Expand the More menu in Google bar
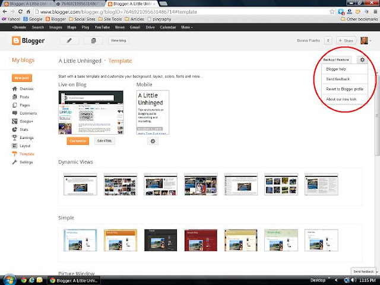 (x=186, y=27)
